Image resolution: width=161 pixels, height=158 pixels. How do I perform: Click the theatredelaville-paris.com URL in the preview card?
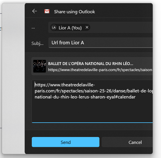point(100,70)
